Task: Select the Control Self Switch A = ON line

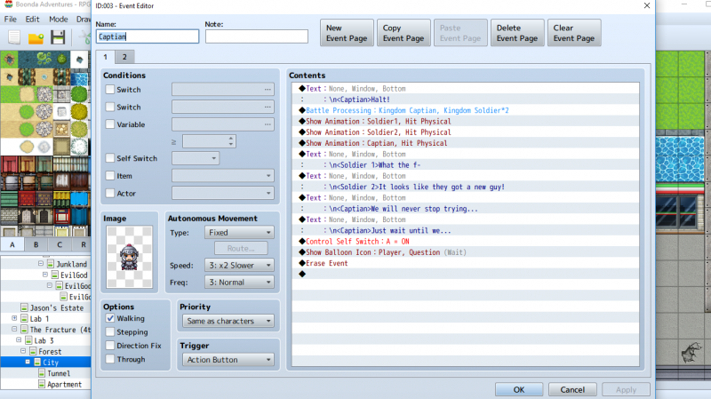Action: (465, 241)
